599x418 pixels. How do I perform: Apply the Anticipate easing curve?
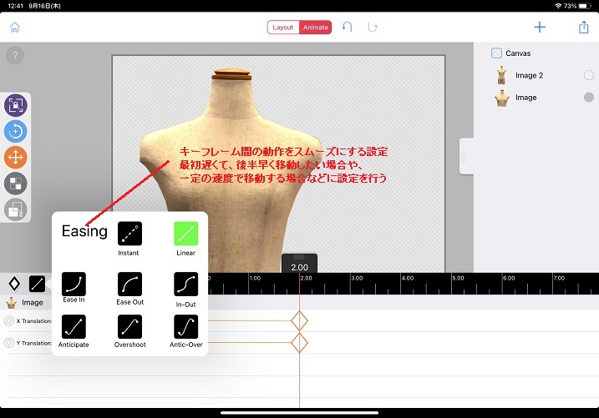(74, 325)
